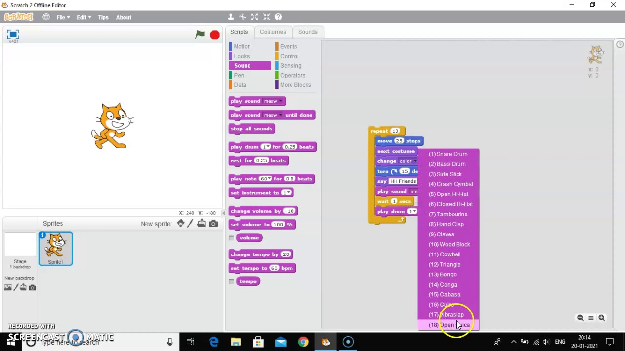Click the stop all sounds block
The image size is (625, 351).
point(252,129)
